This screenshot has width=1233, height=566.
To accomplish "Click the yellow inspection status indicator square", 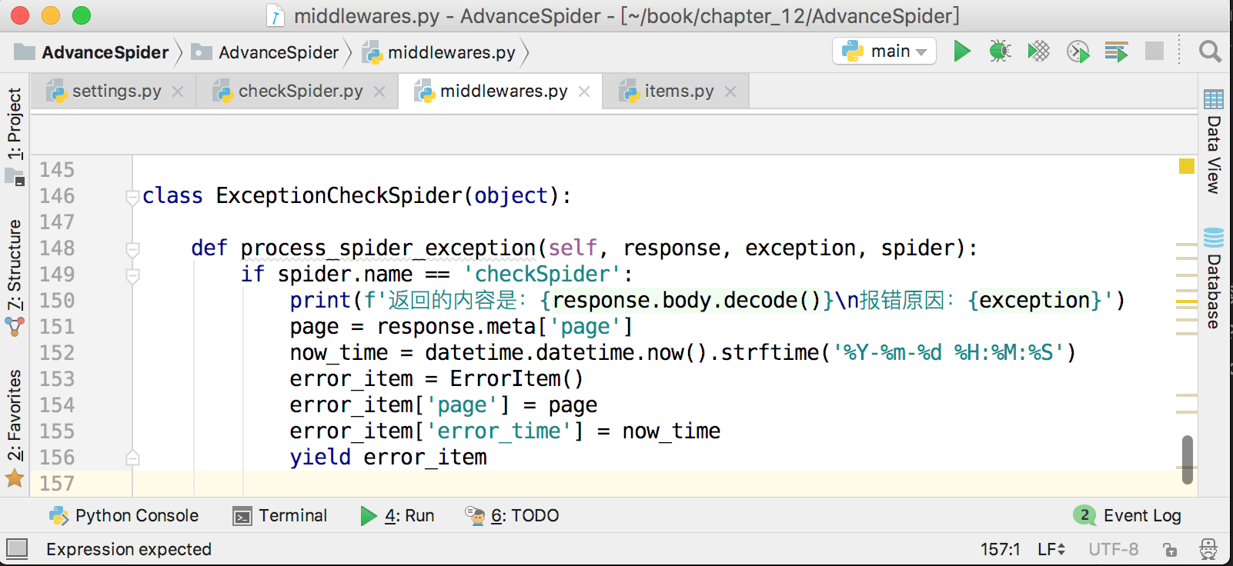I will pos(1186,166).
